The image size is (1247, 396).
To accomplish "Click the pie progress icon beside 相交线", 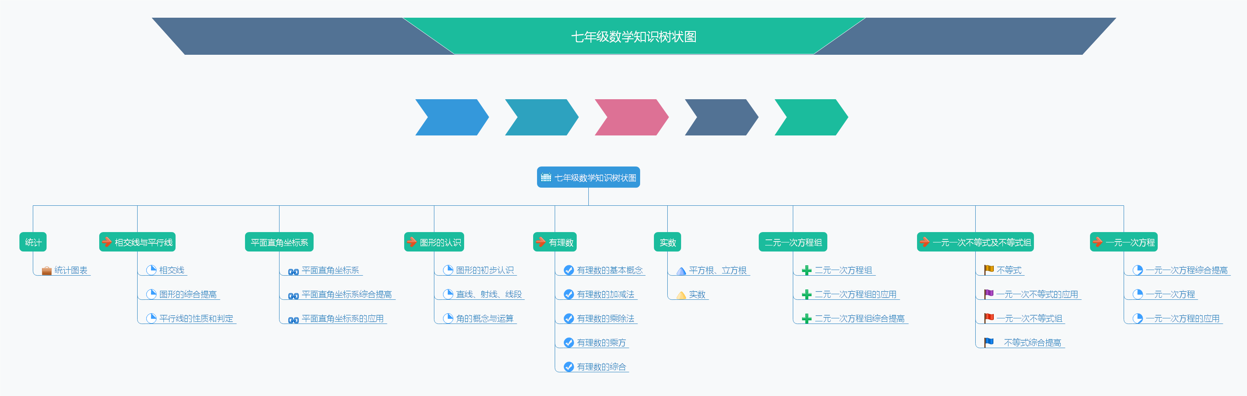I will tap(151, 270).
